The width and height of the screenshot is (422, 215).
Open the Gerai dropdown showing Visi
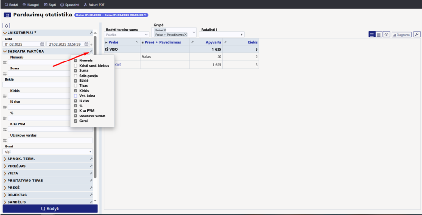point(48,152)
